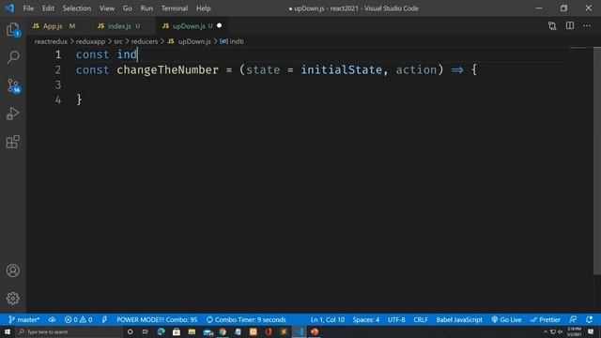Open the Explorer view in activity bar
This screenshot has width=601, height=338.
click(13, 29)
